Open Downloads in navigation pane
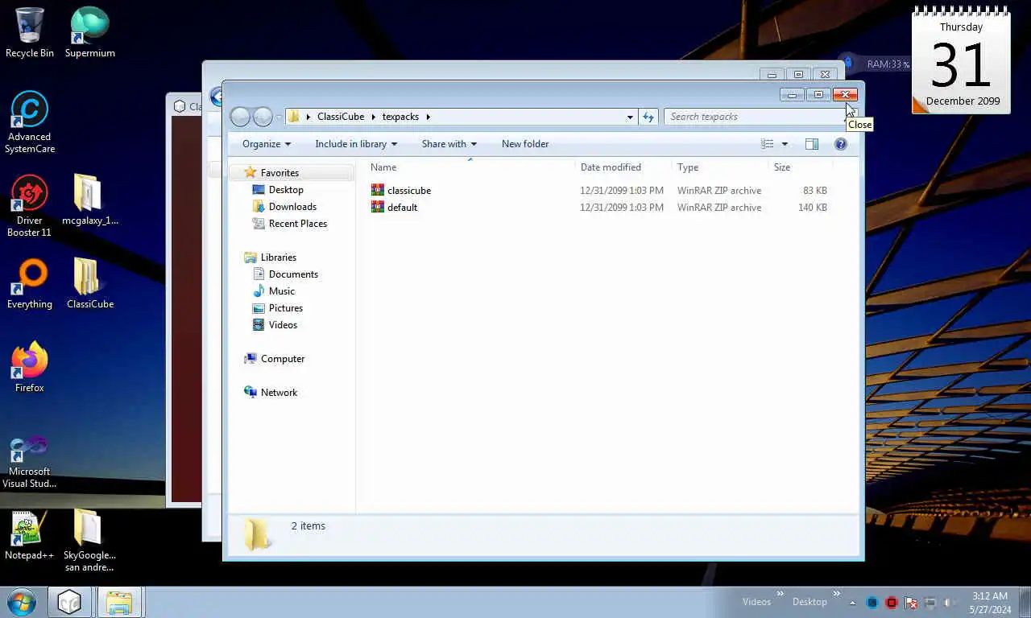Screen dimensions: 1031x618 tap(292, 207)
